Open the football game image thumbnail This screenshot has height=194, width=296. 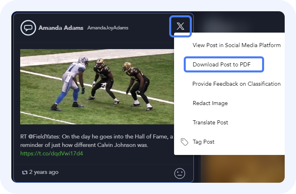(97, 87)
